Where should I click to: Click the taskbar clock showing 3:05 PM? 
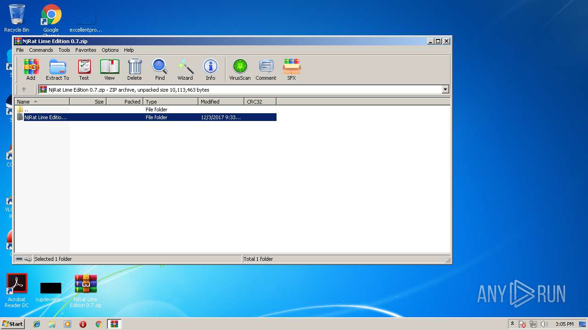[x=564, y=324]
